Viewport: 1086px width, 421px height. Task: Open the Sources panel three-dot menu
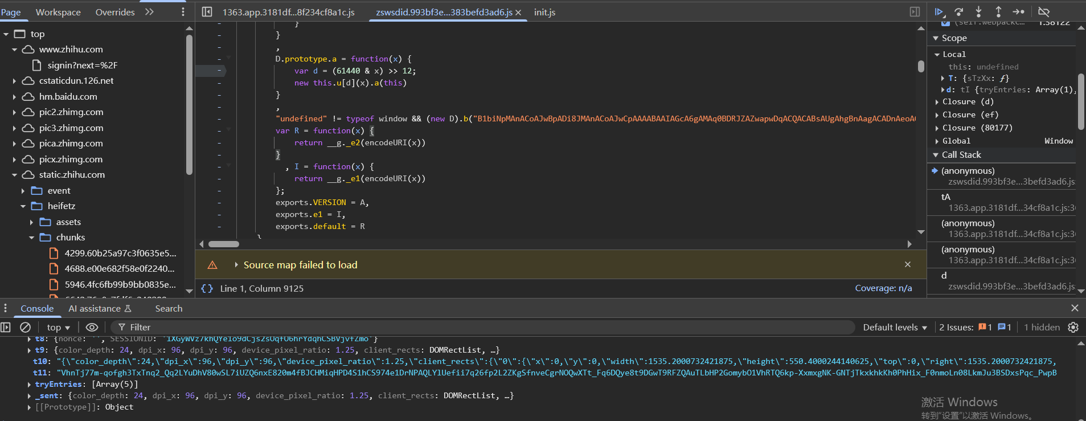pos(183,12)
